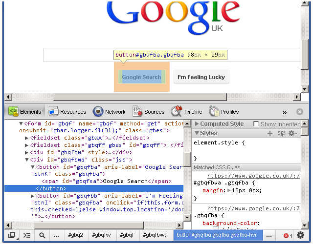Collapse the div#gbqfbwa node

point(26,160)
